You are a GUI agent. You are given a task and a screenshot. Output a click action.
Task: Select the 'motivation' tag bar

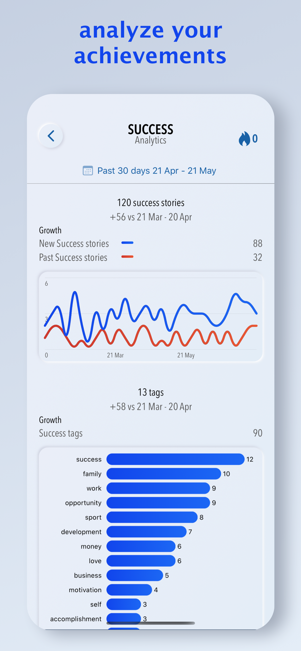point(129,590)
